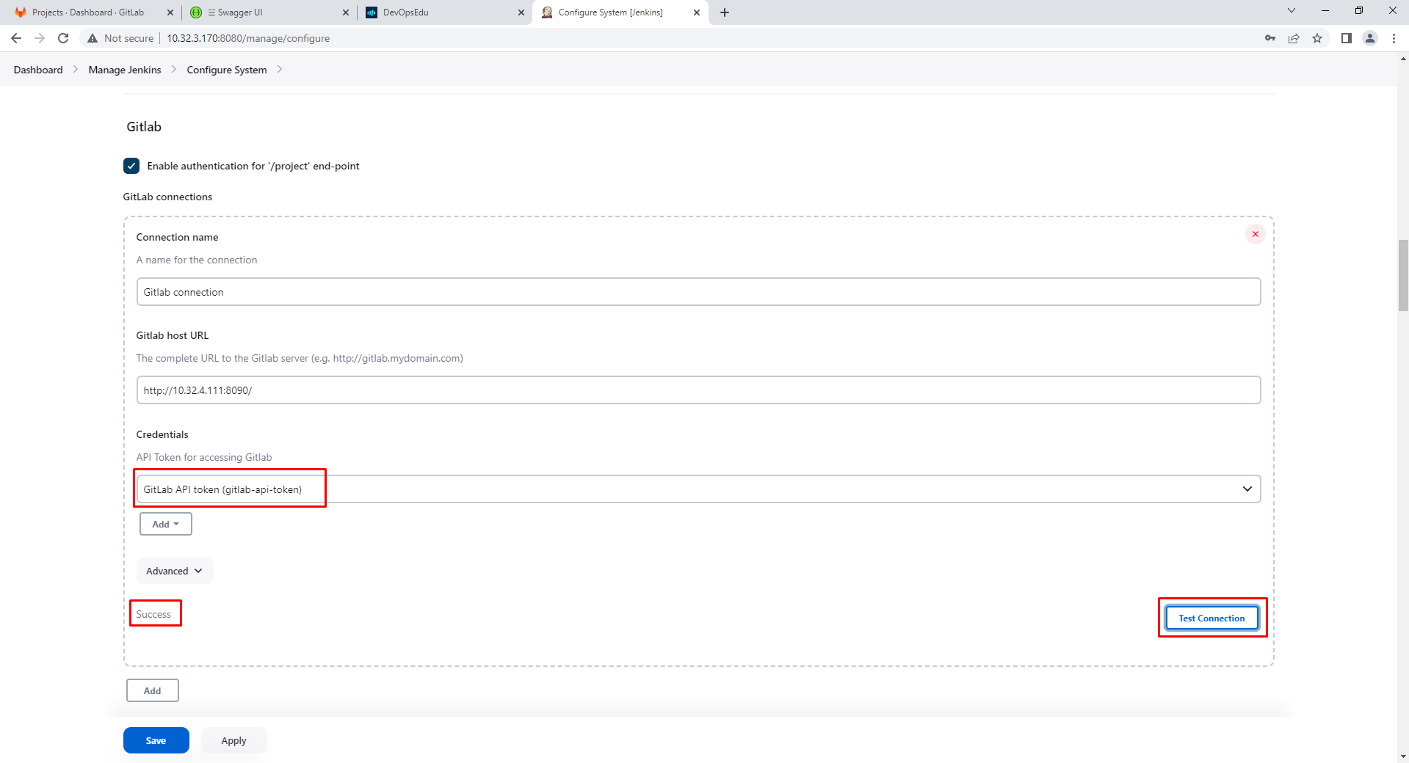Open Chrome three-dot menu
Screen dimensions: 1409x763
[1394, 38]
